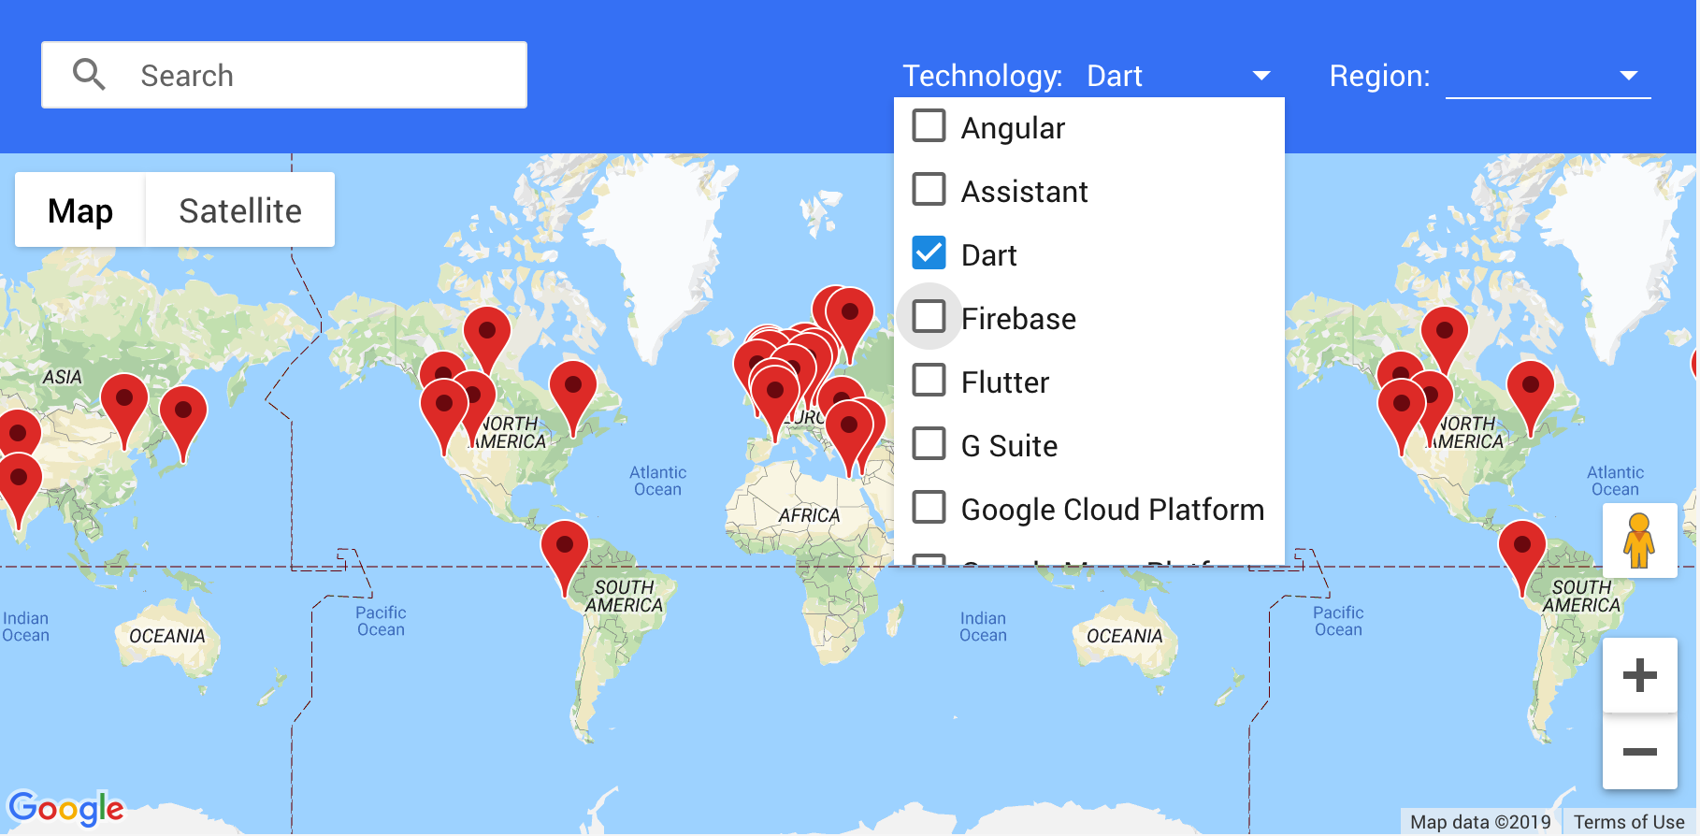Open the Terms of Use link
This screenshot has height=836, width=1700.
[x=1629, y=822]
